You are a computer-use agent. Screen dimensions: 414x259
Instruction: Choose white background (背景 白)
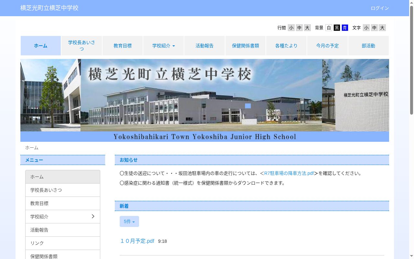click(329, 28)
